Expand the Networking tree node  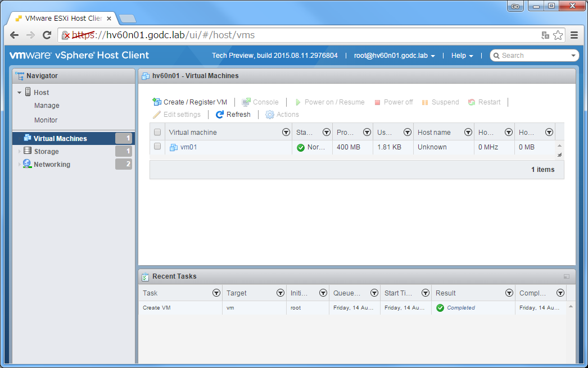[20, 164]
